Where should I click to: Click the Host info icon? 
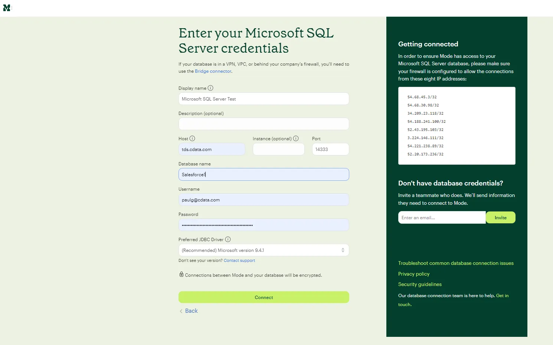point(193,138)
